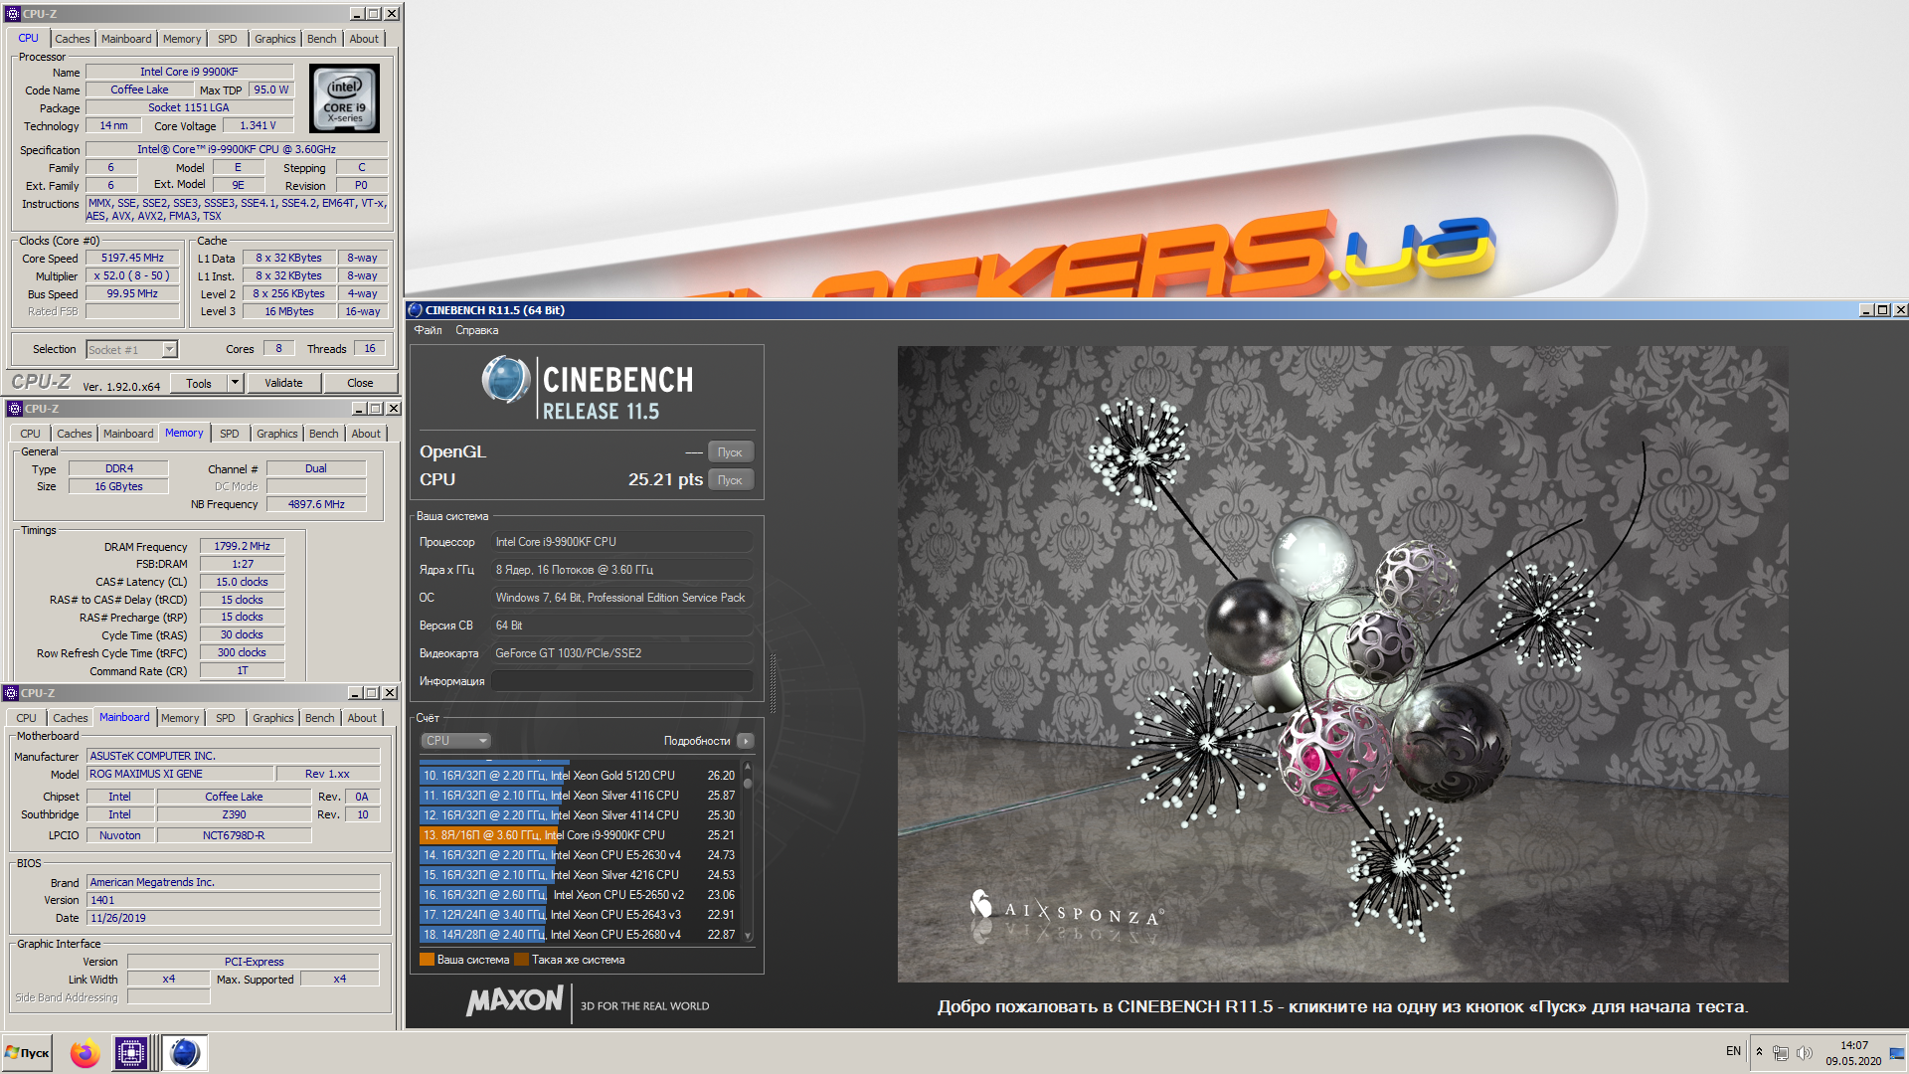
Task: Select the Xeon CPU E5-2650 v2 ranking row
Action: point(579,895)
